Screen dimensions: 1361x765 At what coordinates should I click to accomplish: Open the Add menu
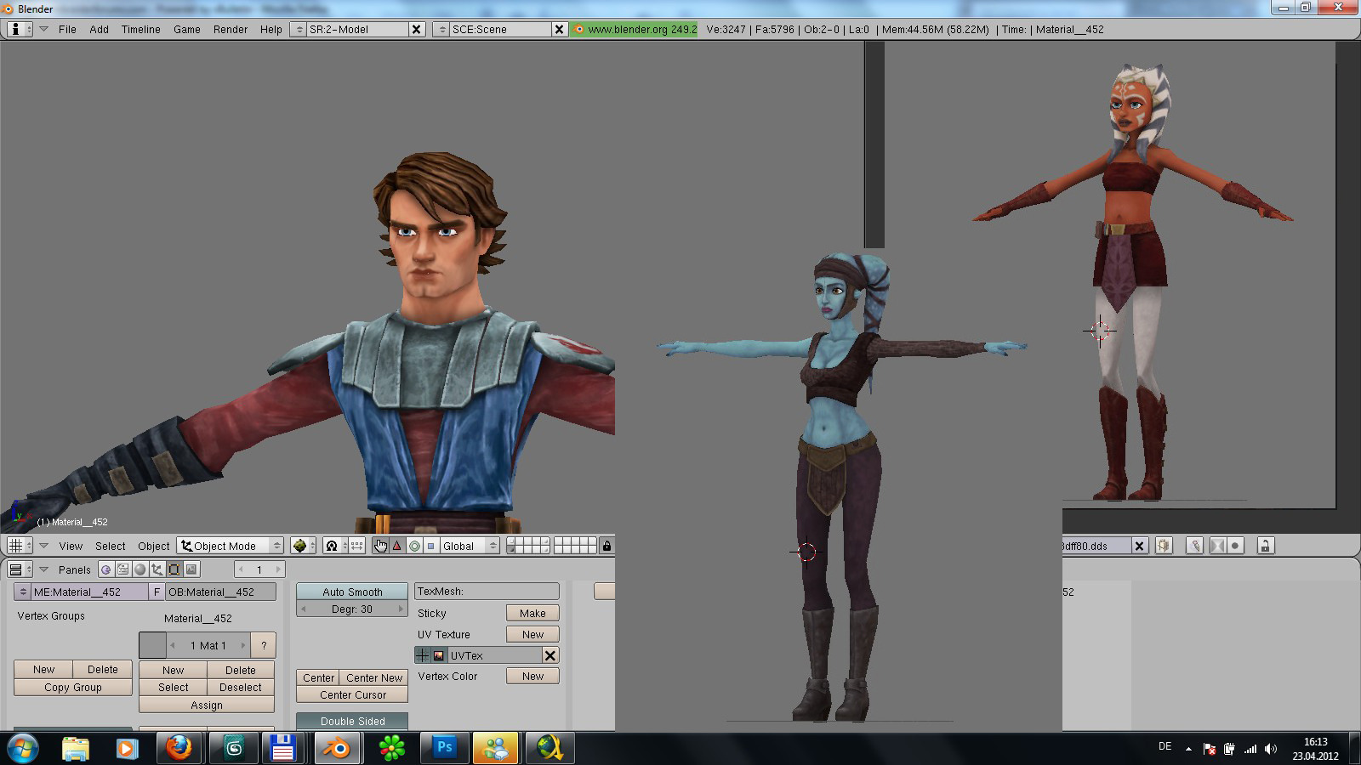click(x=100, y=29)
